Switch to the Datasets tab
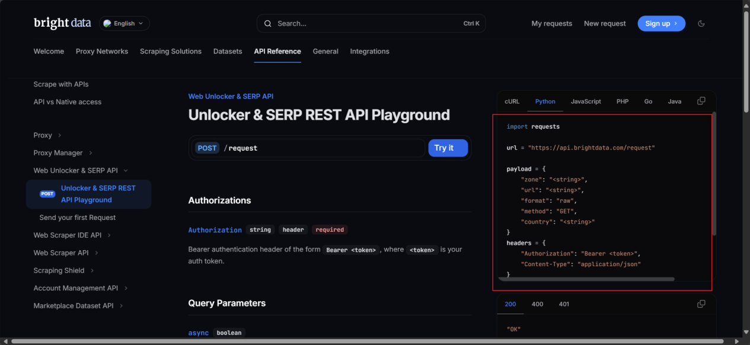The image size is (750, 345). coord(228,52)
